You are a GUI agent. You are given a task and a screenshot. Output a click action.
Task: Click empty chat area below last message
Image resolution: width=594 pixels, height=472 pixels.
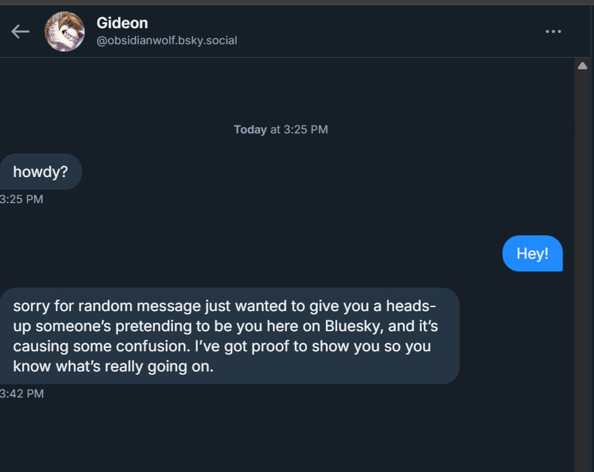pos(282,436)
